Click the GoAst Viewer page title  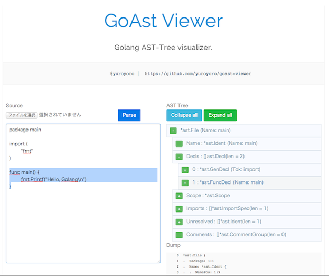163,20
